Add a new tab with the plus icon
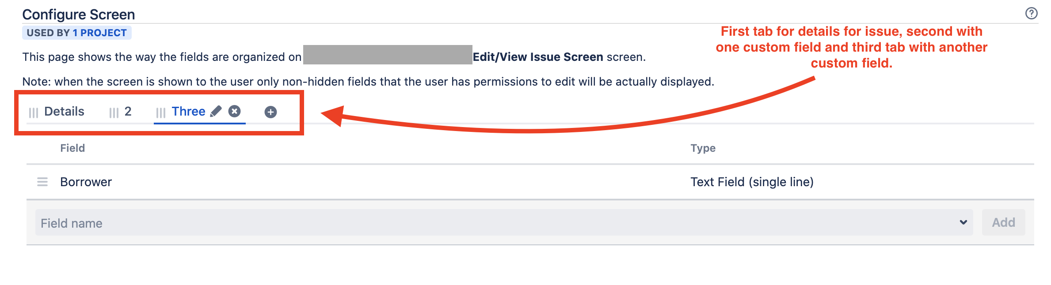Screen dimensions: 1051x285 [270, 112]
